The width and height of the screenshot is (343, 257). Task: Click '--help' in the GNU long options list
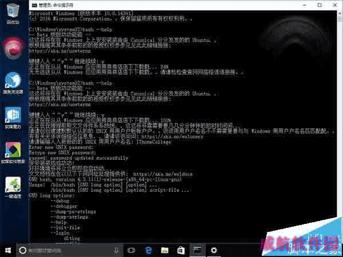pos(59,222)
